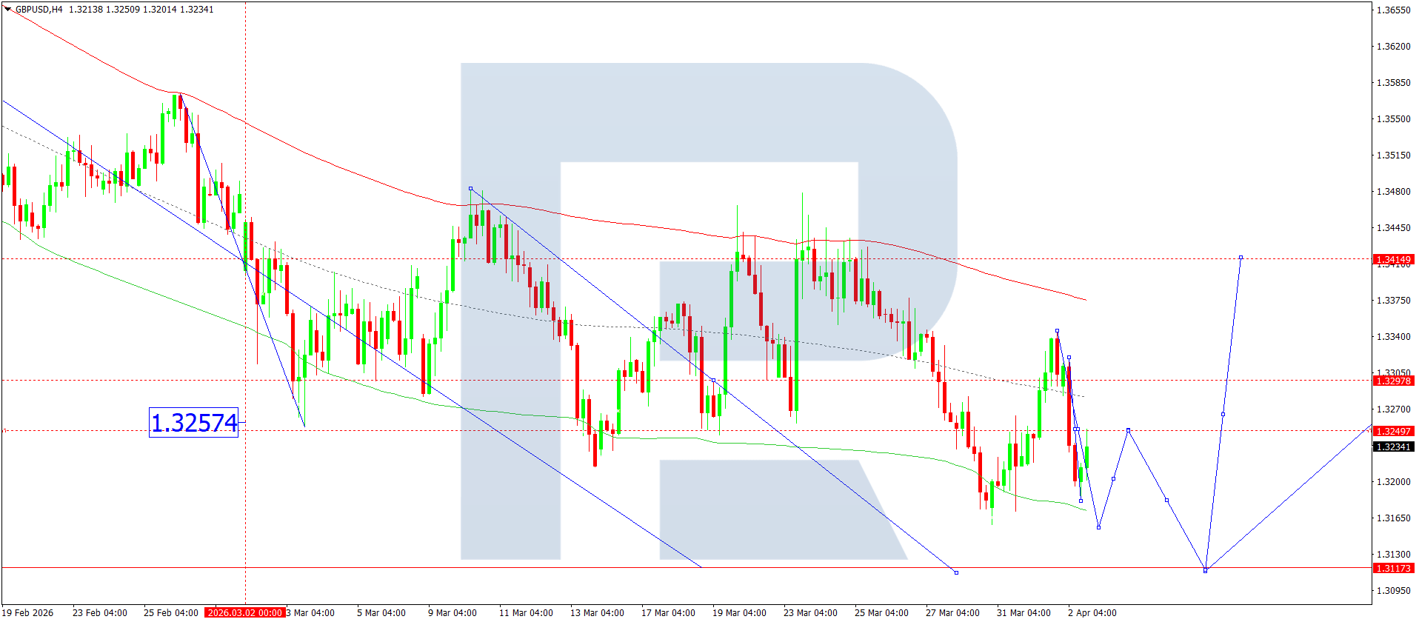This screenshot has height=622, width=1419.
Task: Select the first forecast low point after candles
Action: coord(1098,527)
